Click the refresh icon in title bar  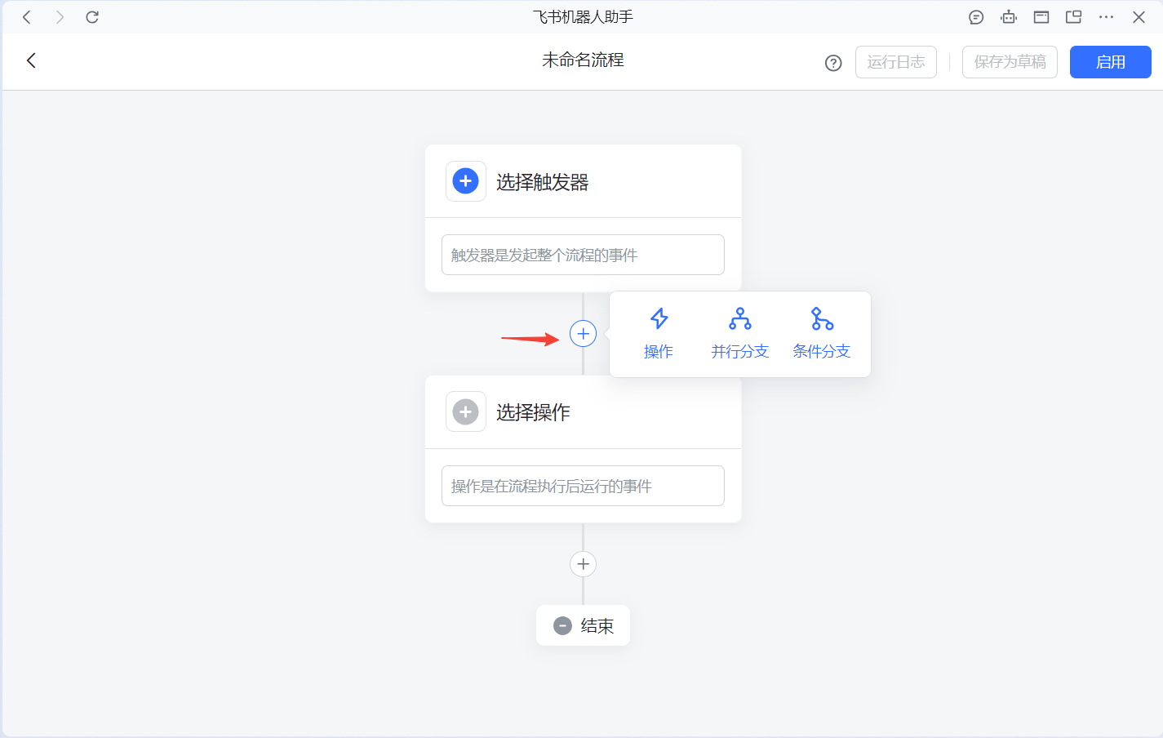click(x=92, y=17)
